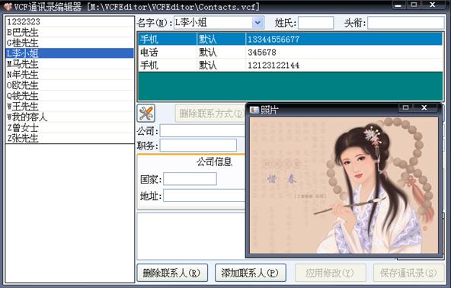Select contact Z张先生
Viewport: 451px width, 288px height.
point(69,138)
